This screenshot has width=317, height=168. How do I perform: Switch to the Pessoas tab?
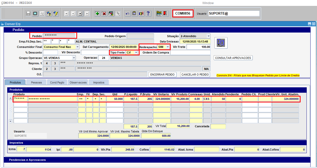37,82
